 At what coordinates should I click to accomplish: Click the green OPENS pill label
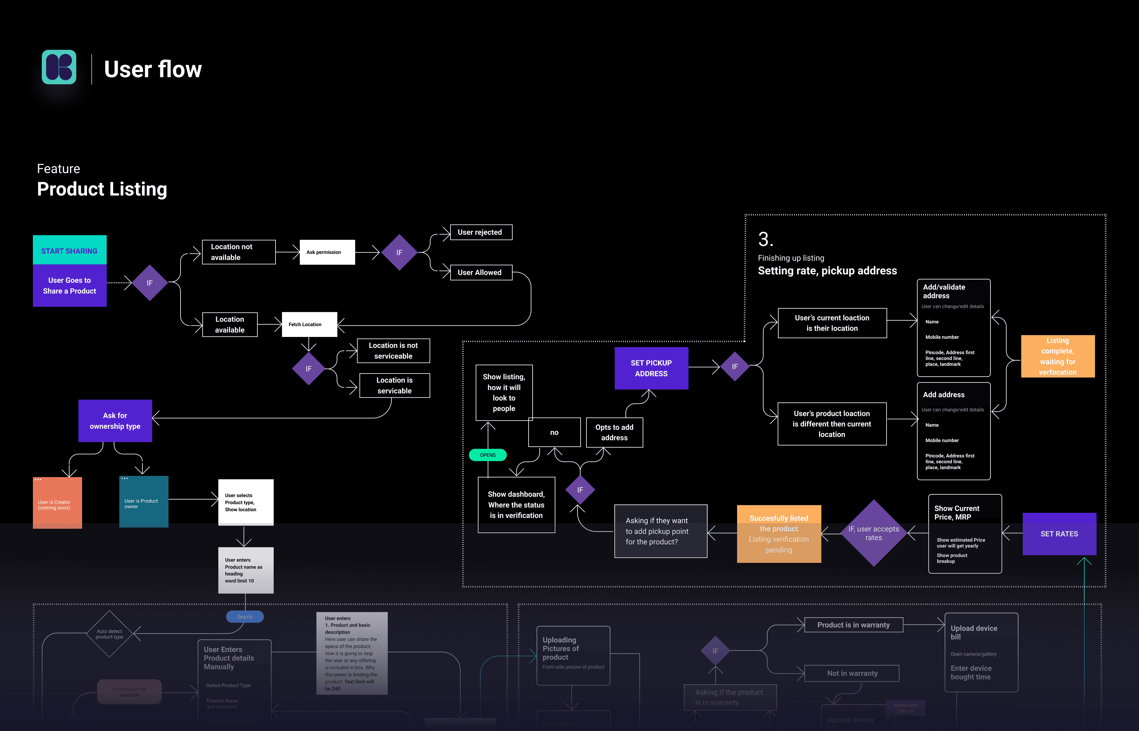(x=488, y=455)
